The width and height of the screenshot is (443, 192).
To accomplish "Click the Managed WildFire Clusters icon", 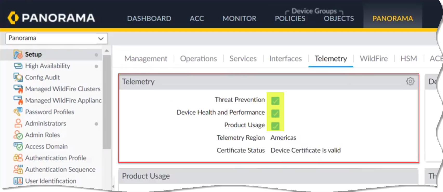I will 18,89.
